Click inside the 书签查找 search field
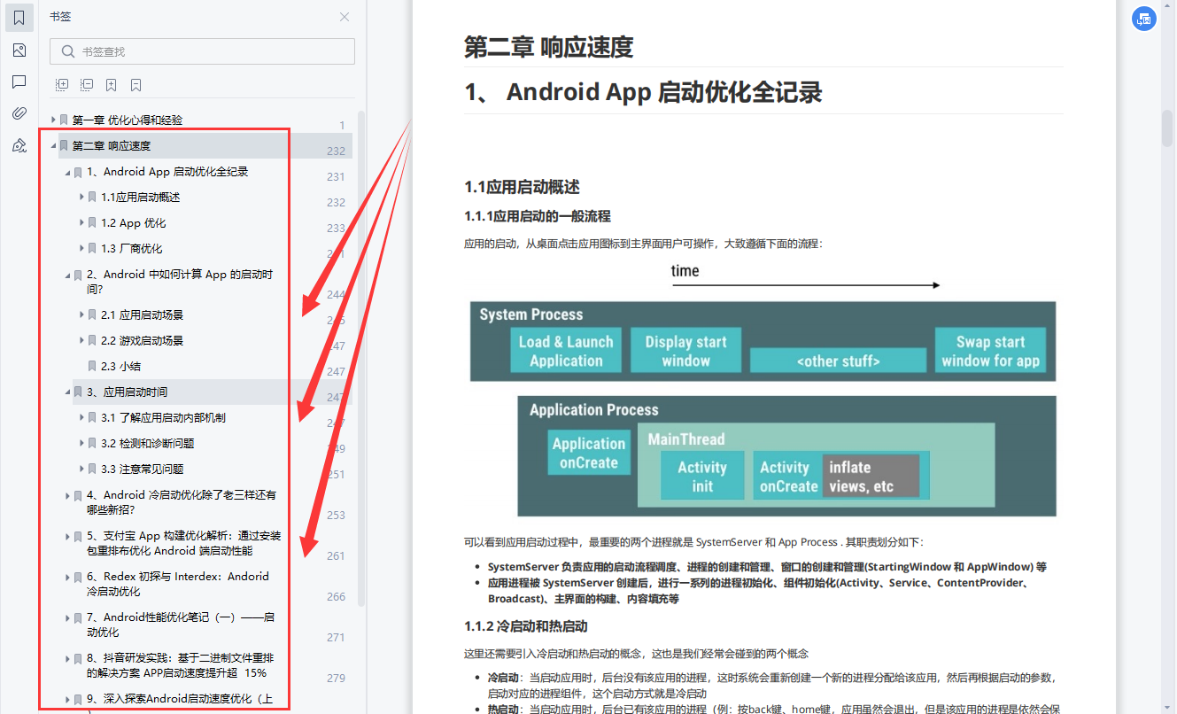This screenshot has height=714, width=1177. tap(201, 52)
